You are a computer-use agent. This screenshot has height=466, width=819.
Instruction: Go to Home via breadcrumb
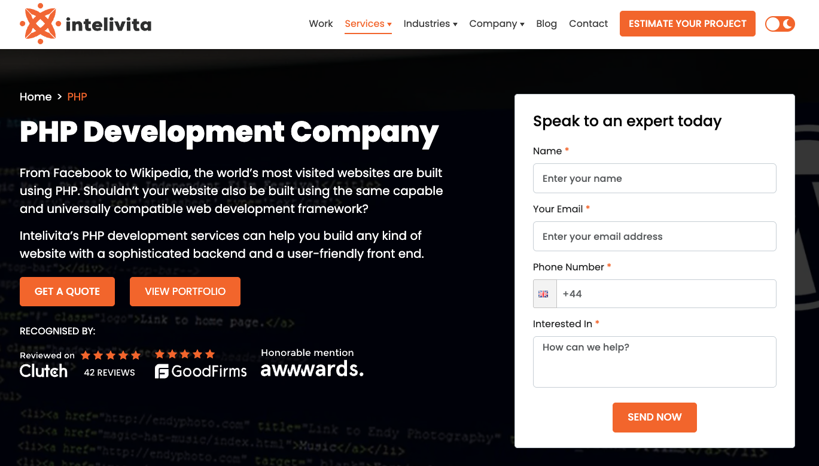coord(36,97)
